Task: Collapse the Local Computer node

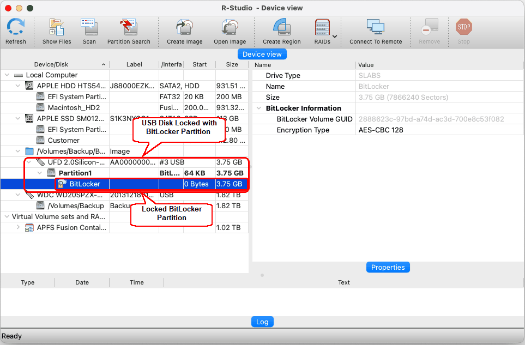Action: [x=7, y=75]
